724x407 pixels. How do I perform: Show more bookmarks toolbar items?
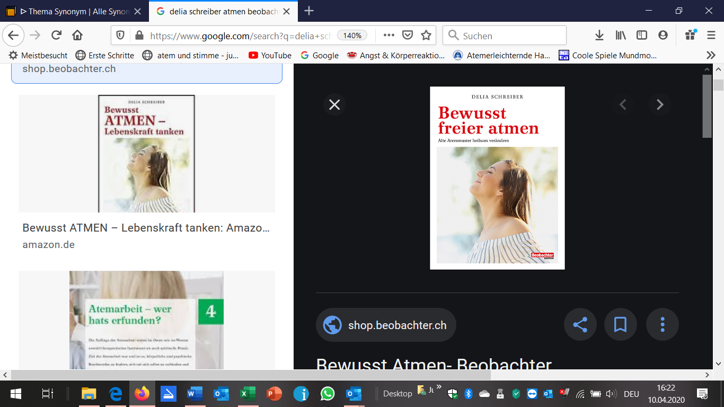tap(711, 55)
